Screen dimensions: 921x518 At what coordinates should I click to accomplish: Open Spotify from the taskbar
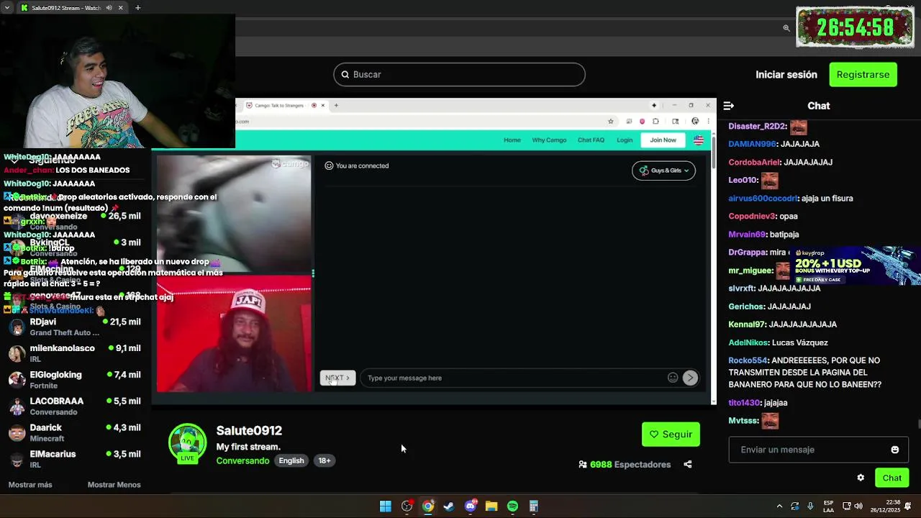coord(512,506)
